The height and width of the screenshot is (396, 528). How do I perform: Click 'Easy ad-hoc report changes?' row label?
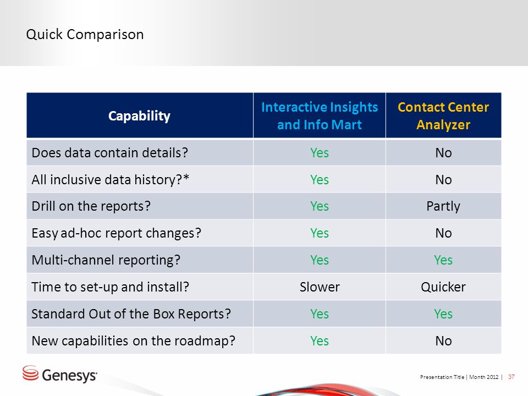pos(116,233)
